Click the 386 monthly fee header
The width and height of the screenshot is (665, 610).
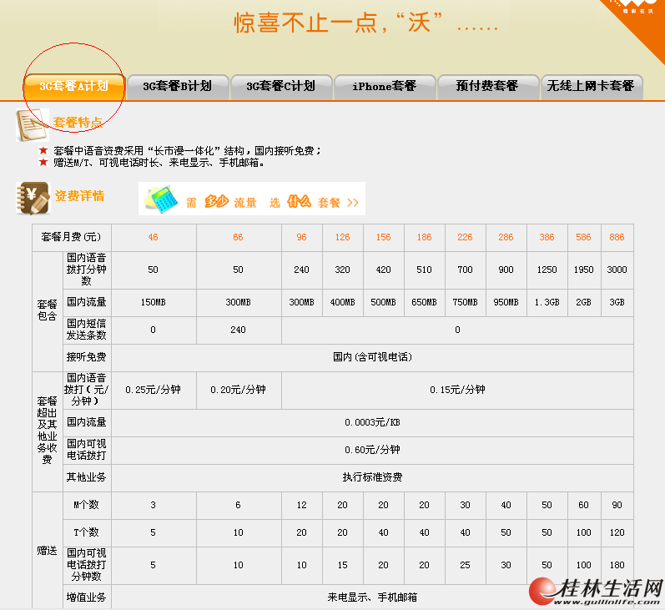point(547,238)
